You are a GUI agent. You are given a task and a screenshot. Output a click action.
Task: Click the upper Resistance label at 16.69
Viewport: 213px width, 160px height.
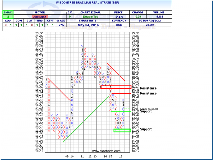coord(148,88)
